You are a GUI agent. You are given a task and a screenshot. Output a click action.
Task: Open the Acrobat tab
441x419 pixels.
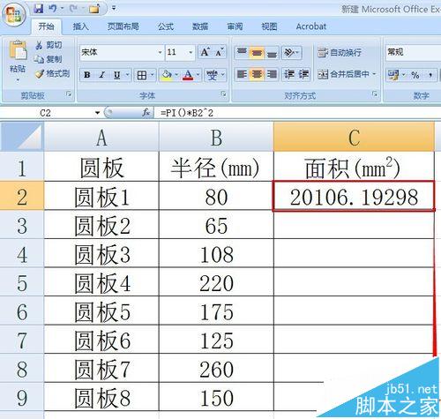pyautogui.click(x=311, y=26)
